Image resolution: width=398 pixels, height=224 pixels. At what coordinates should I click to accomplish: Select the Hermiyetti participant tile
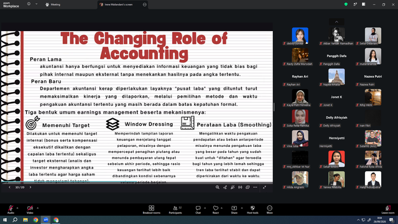point(336,139)
